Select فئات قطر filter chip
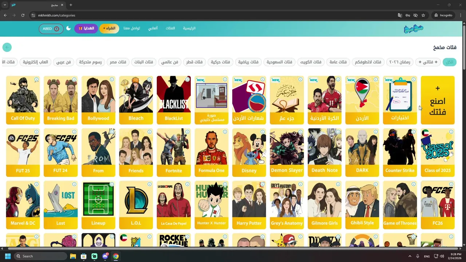 pos(194,62)
